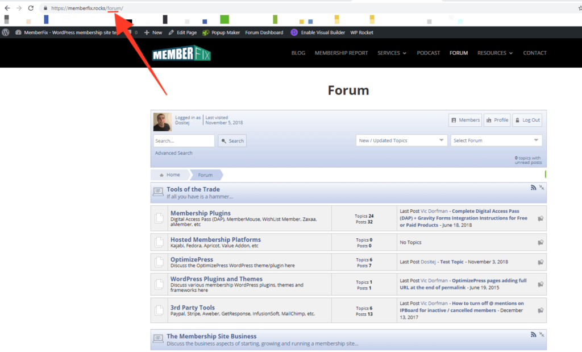Expand the Select Forum dropdown
Image resolution: width=582 pixels, height=352 pixels.
click(x=496, y=140)
